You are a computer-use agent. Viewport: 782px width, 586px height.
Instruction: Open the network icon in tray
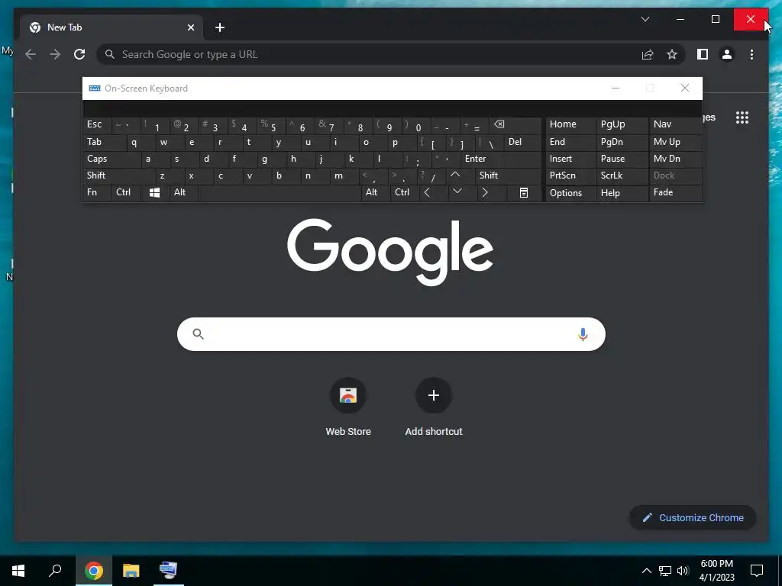(665, 571)
